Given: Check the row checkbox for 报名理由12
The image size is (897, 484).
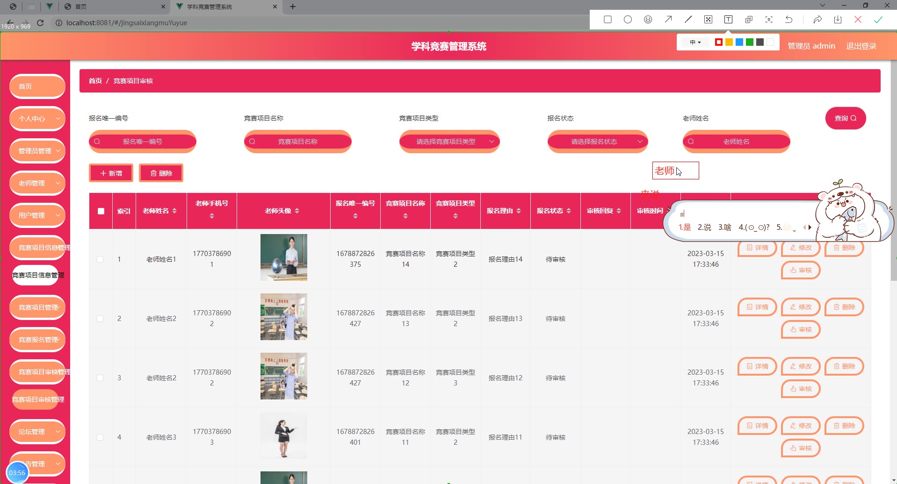Looking at the screenshot, I should [100, 378].
